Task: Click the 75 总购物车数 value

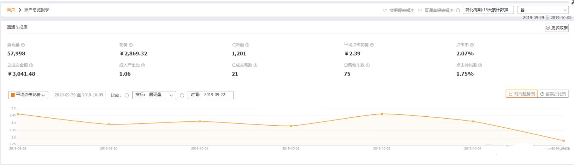Action: (347, 74)
